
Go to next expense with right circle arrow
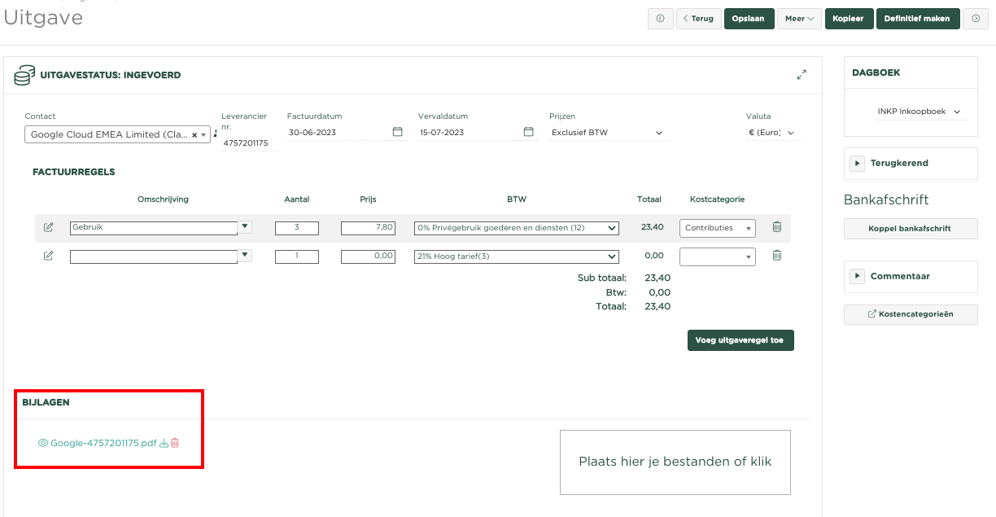point(976,19)
